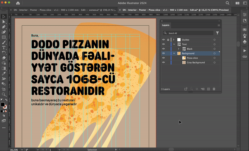Image resolution: width=249 pixels, height=151 pixels.
Task: Collapse the Background layer
Action: click(174, 53)
